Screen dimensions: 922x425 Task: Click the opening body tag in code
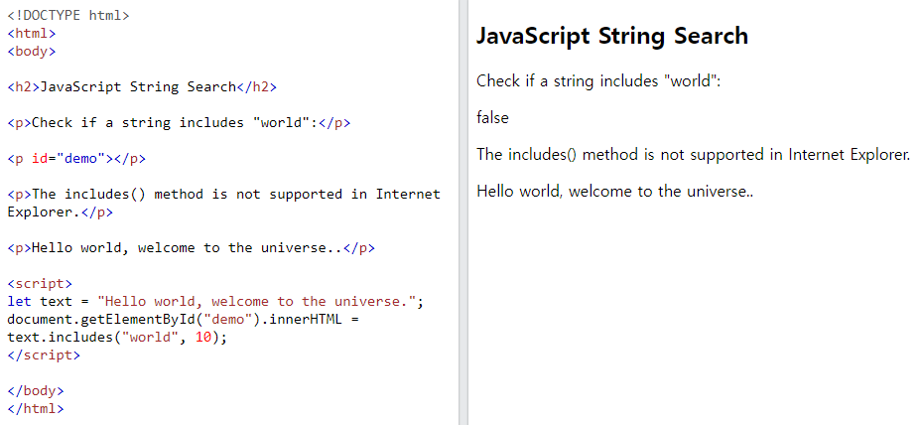click(32, 52)
